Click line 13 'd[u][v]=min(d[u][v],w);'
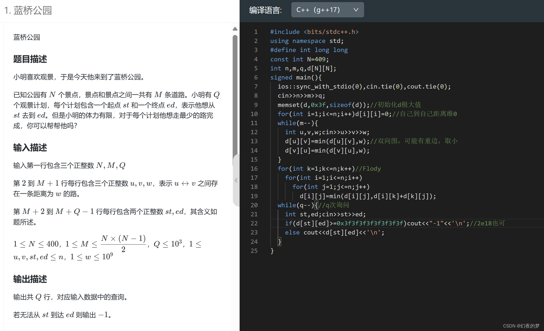 [327, 141]
